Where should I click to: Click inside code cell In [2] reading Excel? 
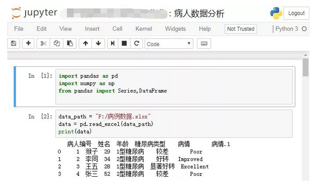click(174, 124)
